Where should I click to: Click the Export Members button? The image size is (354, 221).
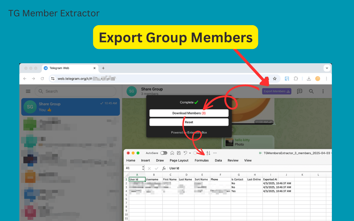(277, 91)
